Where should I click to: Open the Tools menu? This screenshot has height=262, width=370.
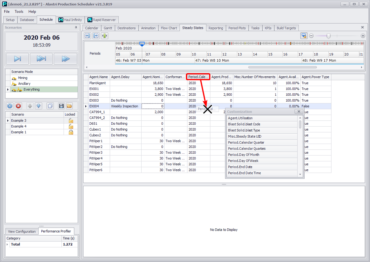click(x=19, y=11)
